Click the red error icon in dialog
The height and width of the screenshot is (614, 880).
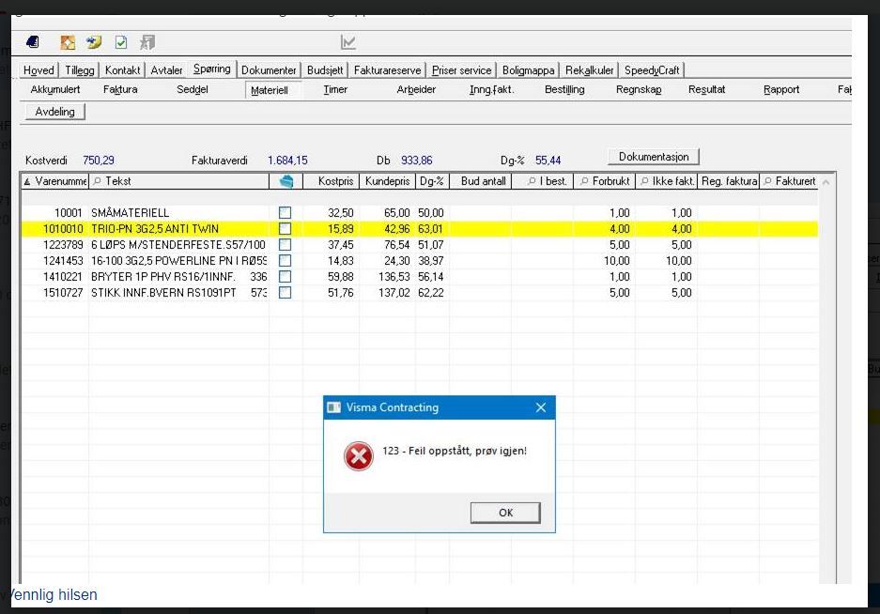click(x=359, y=455)
